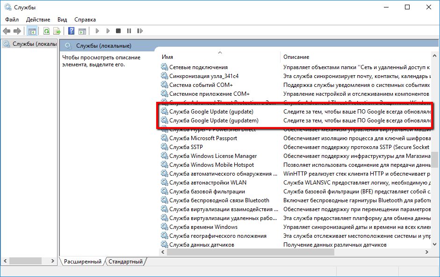The image size is (440, 277).
Task: Select Службы (локальные) in the console tree
Action: (30, 44)
